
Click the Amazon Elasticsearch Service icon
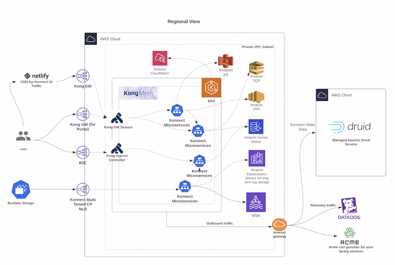click(x=257, y=158)
